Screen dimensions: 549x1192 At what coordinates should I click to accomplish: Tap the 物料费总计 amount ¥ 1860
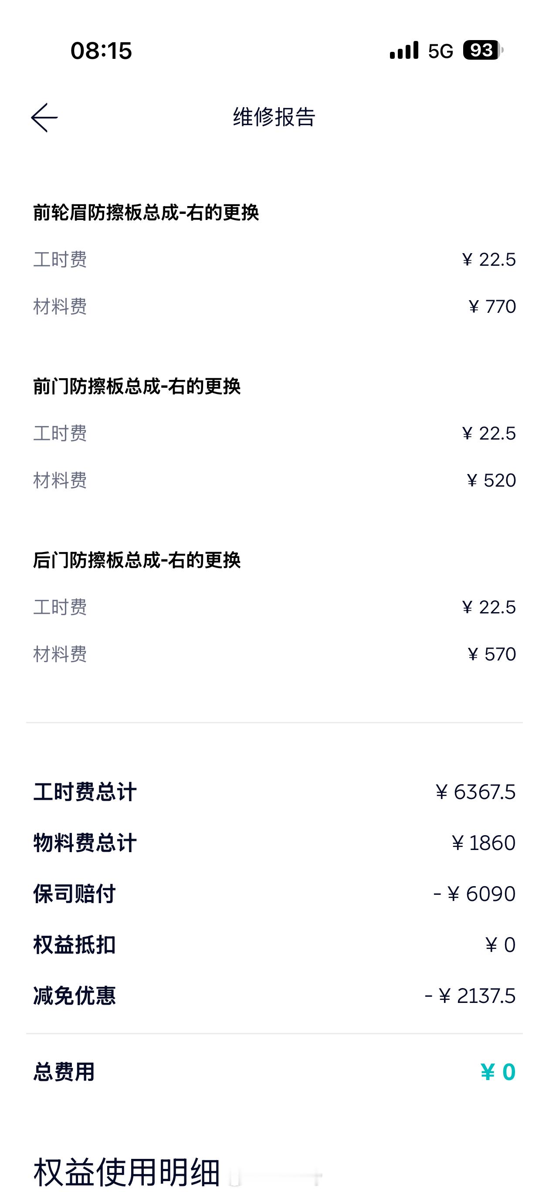(483, 843)
